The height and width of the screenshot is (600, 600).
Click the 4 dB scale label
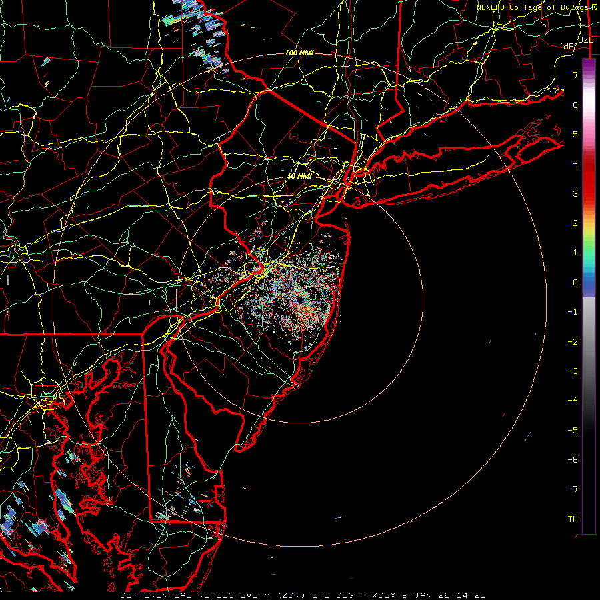coord(575,164)
